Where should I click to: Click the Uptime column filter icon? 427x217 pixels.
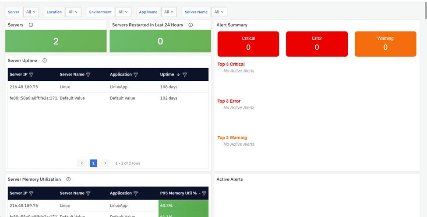184,75
